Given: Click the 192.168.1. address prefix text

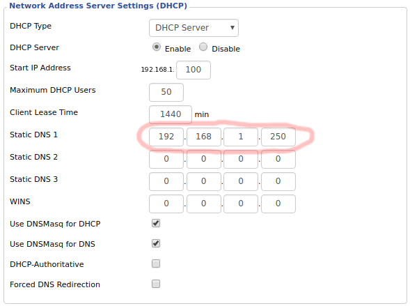Looking at the screenshot, I should (157, 70).
